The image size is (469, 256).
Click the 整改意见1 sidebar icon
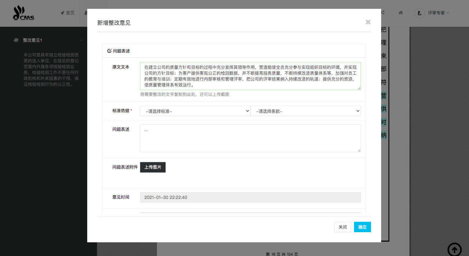[x=16, y=40]
